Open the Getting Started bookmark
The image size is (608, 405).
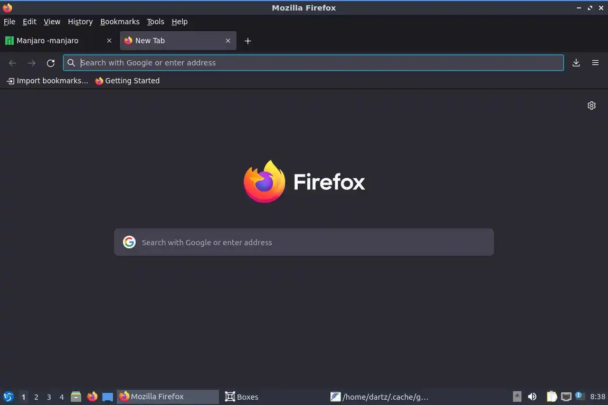(x=127, y=81)
